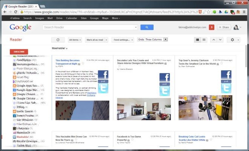The height and width of the screenshot is (151, 249).
Task: Star the Transparent at Night article
Action: tap(83, 63)
